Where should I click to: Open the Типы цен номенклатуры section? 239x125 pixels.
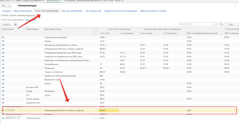[x=72, y=11]
